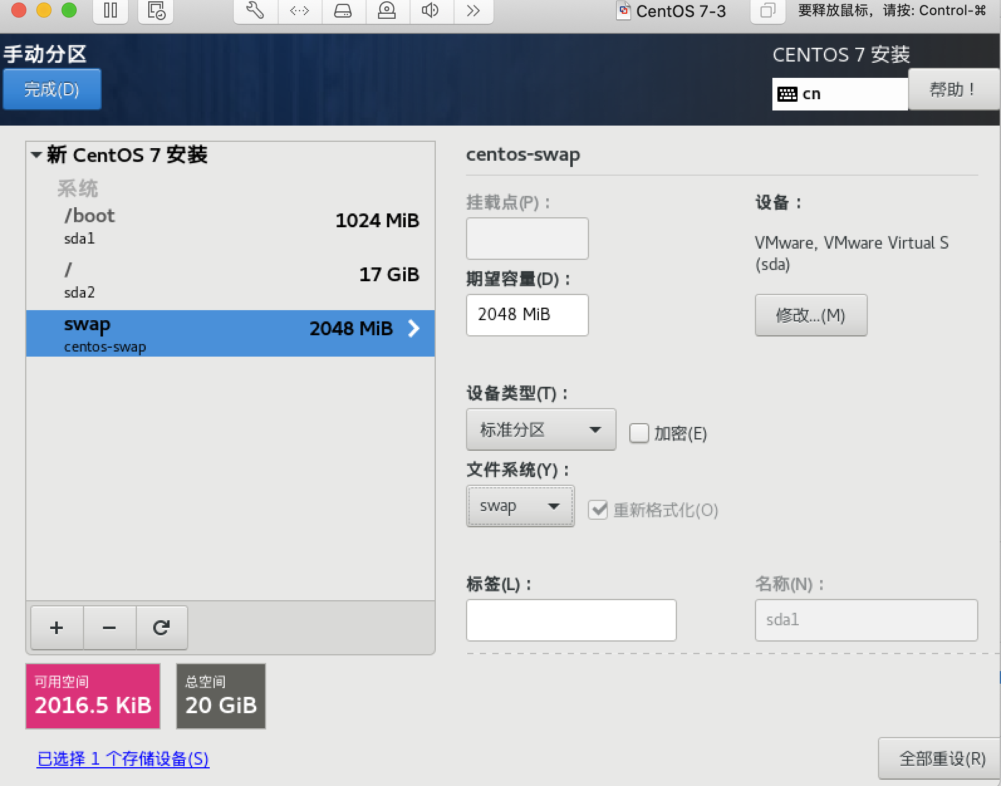
Task: Click the CentOS 7-3 window title
Action: (681, 11)
